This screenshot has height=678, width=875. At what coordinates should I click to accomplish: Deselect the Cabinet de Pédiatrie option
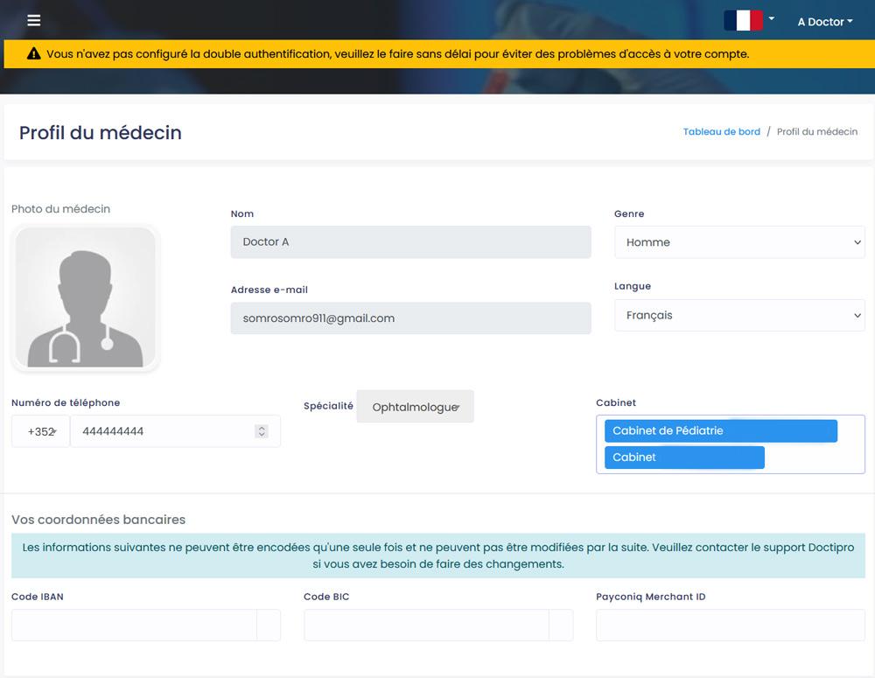720,430
